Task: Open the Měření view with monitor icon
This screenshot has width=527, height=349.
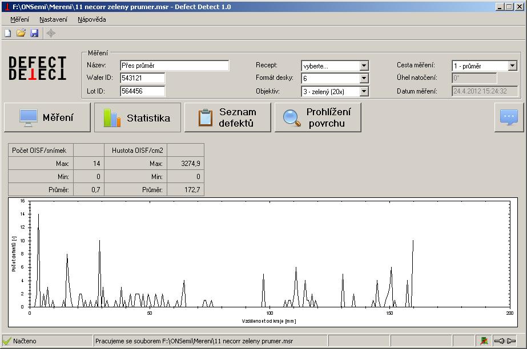Action: pos(47,117)
